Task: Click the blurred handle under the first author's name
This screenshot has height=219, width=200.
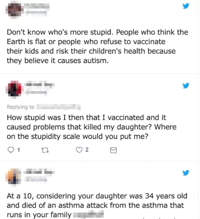Action: pos(36,13)
